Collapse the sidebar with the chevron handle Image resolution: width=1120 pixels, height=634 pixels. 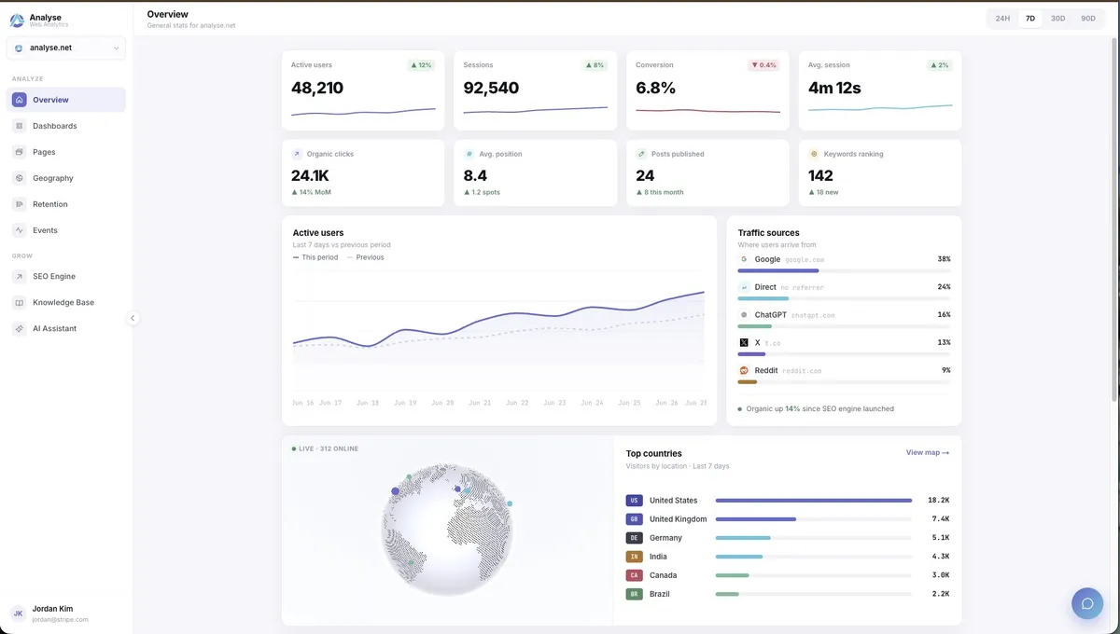click(x=133, y=318)
